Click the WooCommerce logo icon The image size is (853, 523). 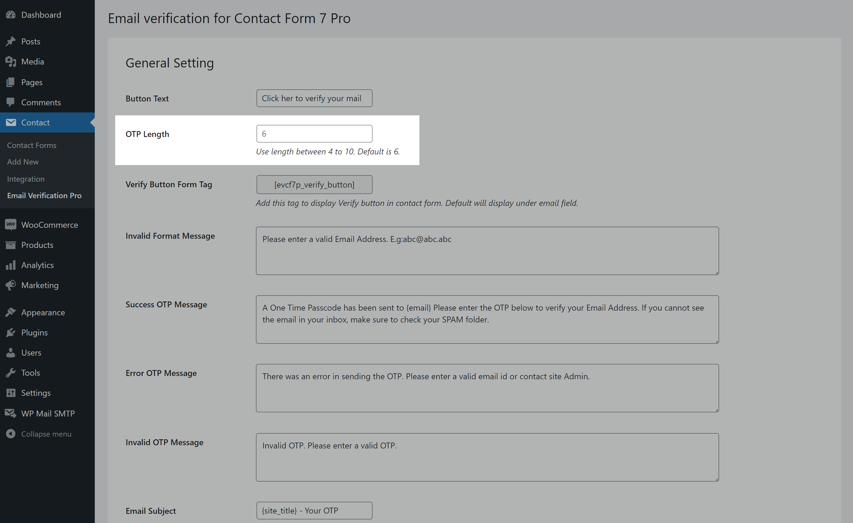tap(11, 225)
